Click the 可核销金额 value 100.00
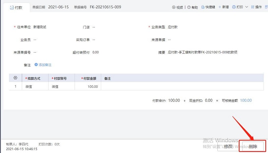268x153 pixels. coord(246,100)
